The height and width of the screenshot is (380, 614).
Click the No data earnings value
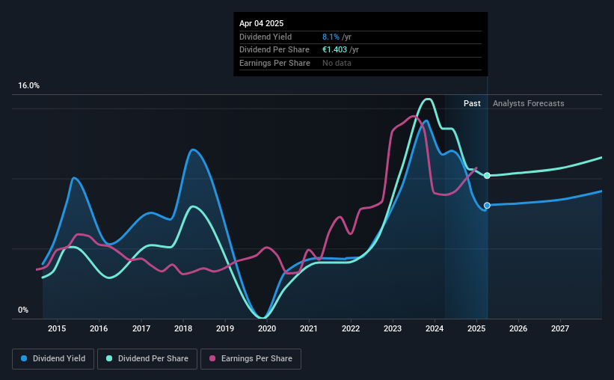pyautogui.click(x=337, y=63)
